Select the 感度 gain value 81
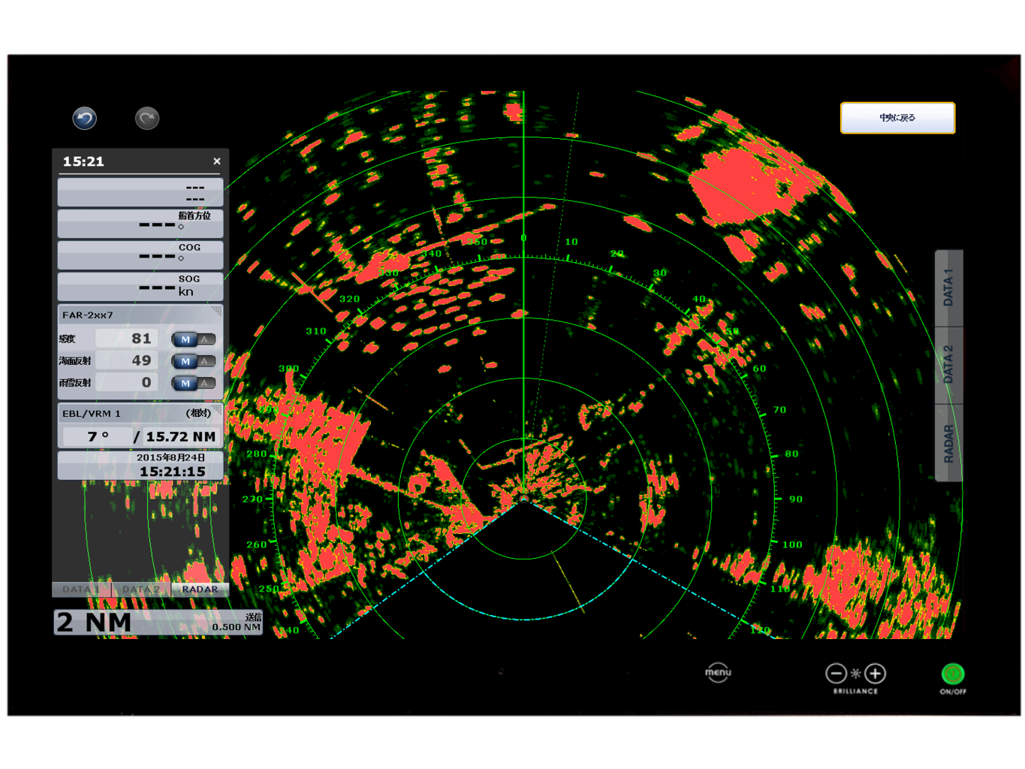Image resolution: width=1025 pixels, height=769 pixels. click(x=126, y=339)
